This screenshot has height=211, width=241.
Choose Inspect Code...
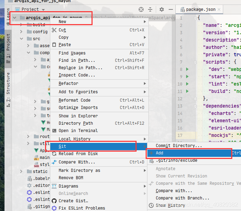click(99, 75)
